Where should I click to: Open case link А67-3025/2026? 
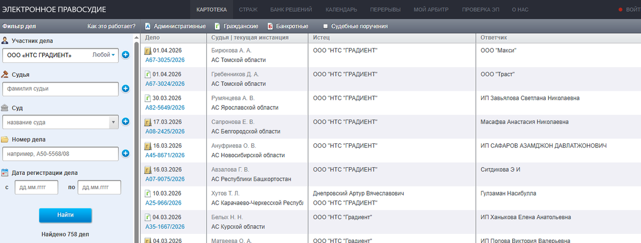click(165, 60)
